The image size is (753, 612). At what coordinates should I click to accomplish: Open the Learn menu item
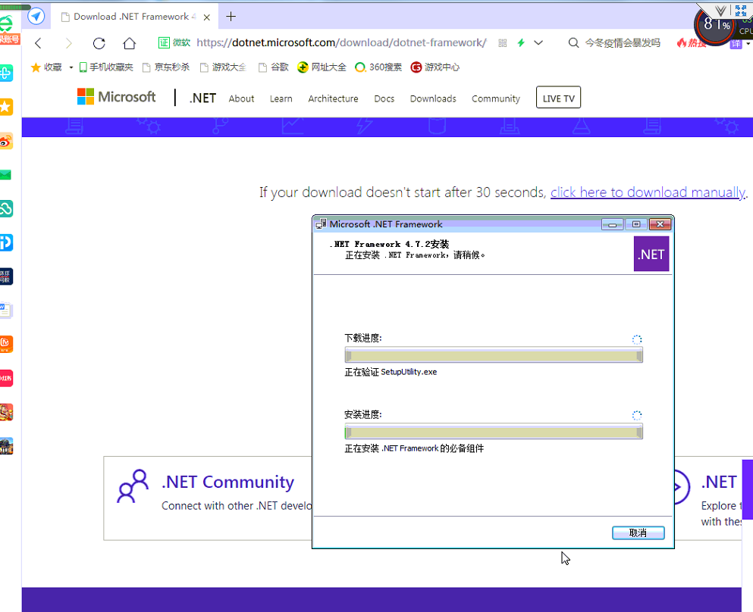click(281, 98)
